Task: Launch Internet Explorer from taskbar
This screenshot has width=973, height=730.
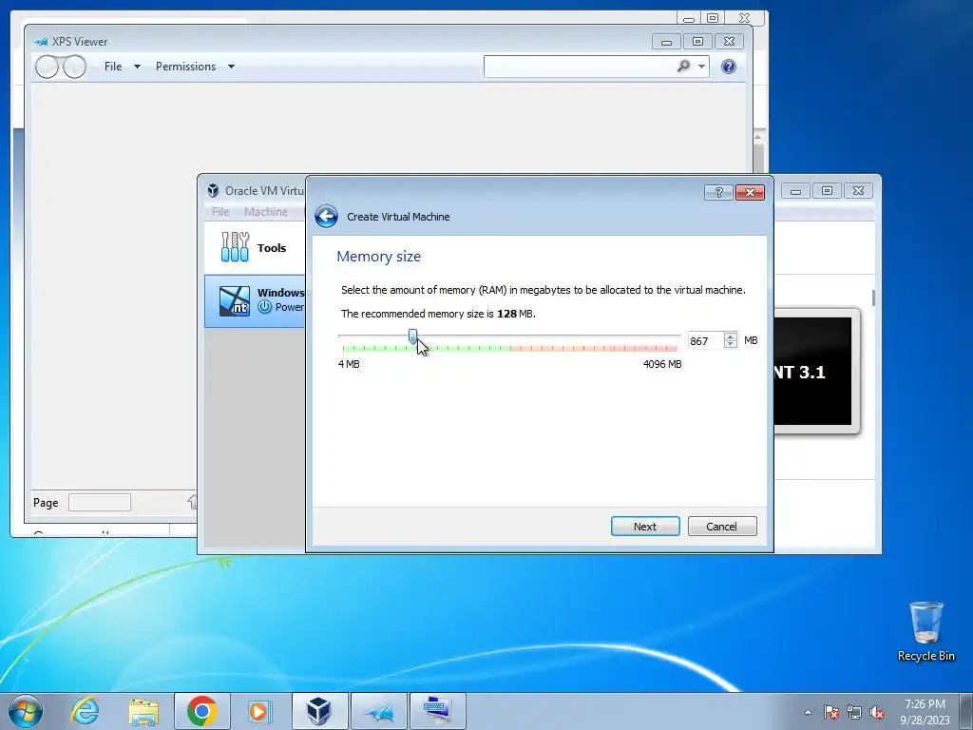Action: [x=85, y=711]
